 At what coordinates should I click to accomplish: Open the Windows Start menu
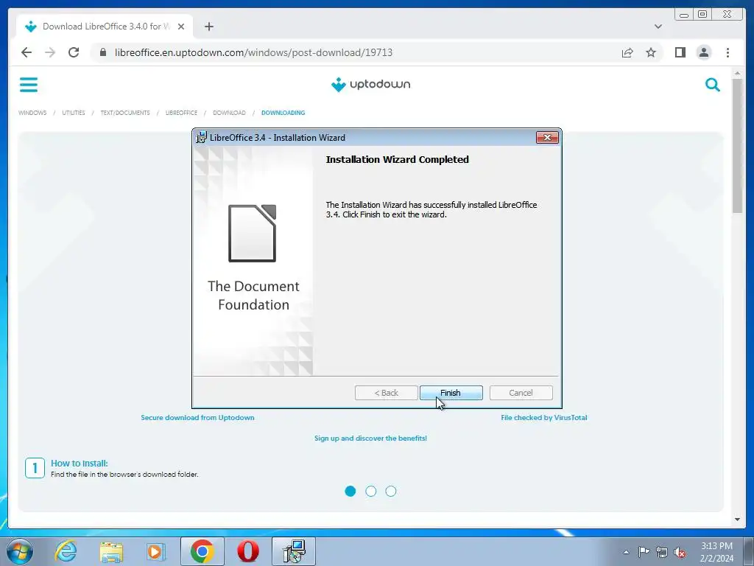click(x=20, y=551)
